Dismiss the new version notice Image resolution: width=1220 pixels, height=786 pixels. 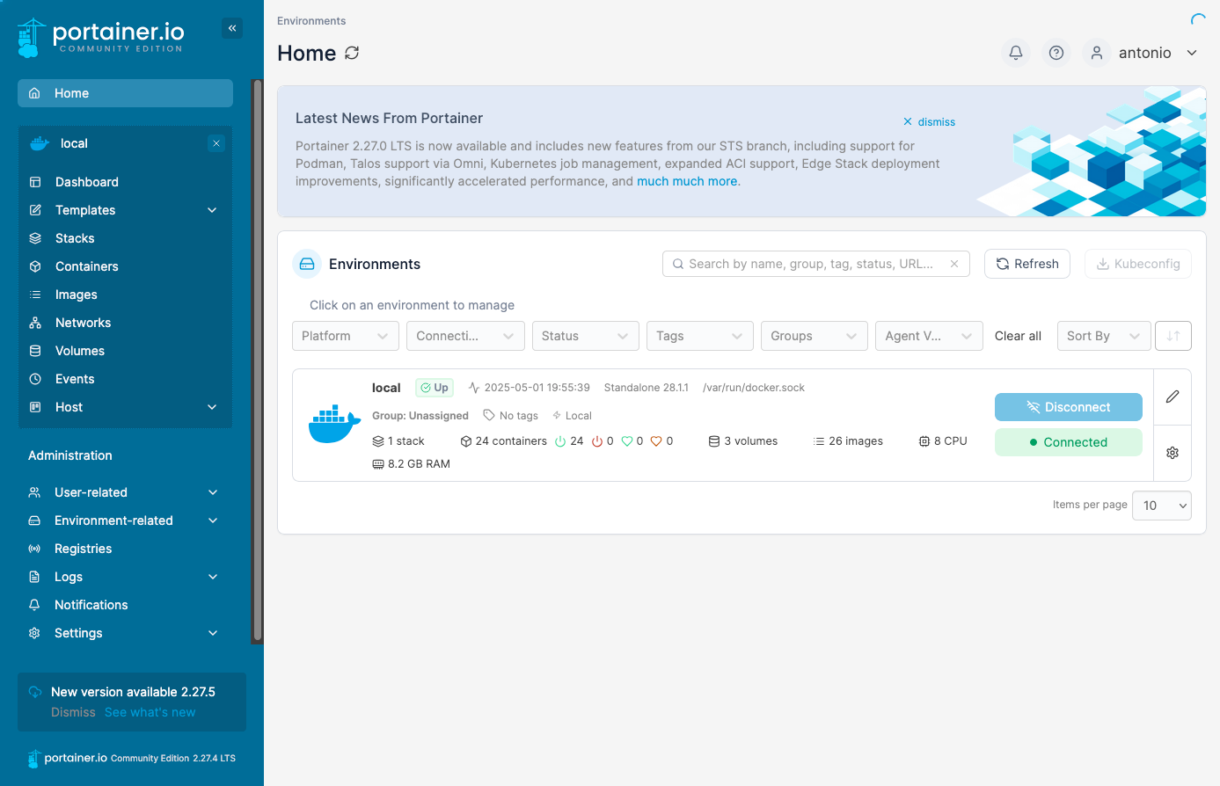pos(73,712)
